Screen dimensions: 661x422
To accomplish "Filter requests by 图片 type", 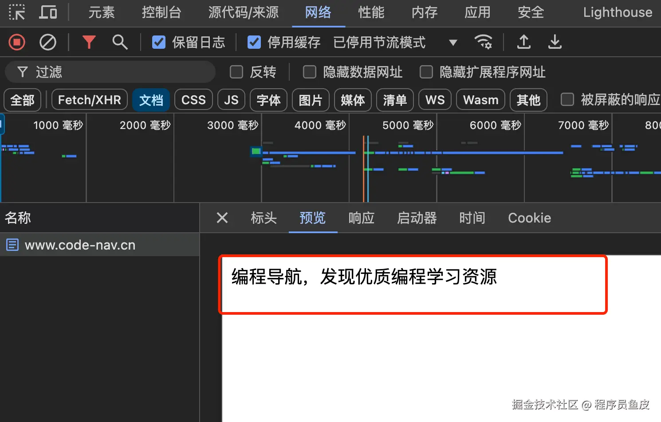I will 311,100.
